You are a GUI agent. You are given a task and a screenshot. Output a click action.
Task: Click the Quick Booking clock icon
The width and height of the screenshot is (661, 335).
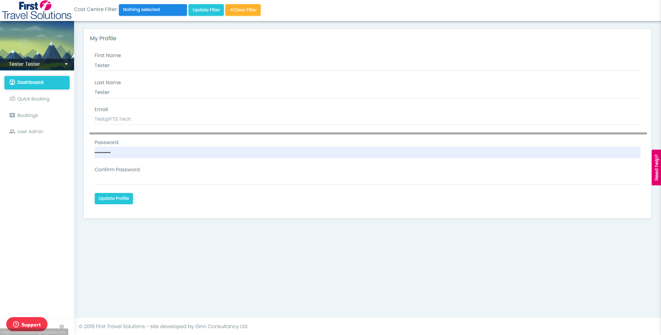point(12,99)
